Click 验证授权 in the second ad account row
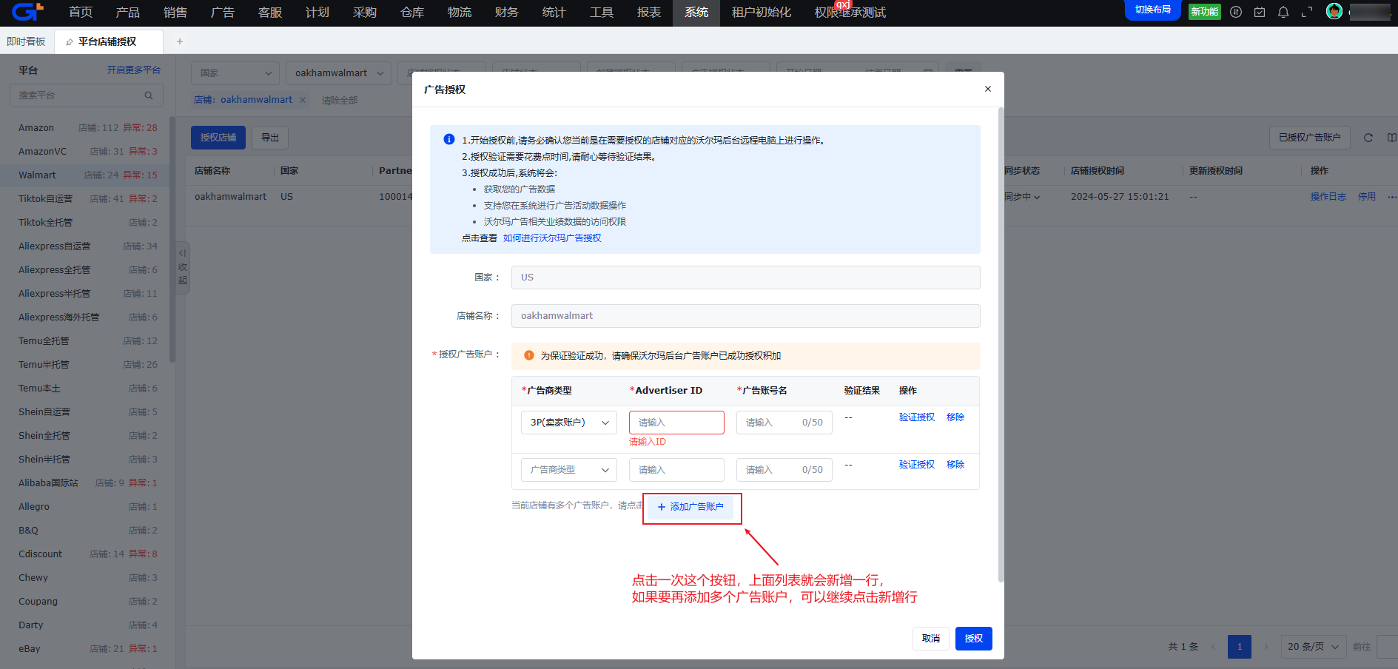The image size is (1398, 669). tap(917, 465)
